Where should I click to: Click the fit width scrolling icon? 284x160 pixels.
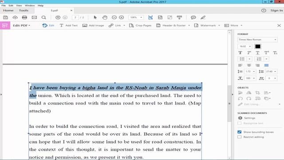[150, 17]
